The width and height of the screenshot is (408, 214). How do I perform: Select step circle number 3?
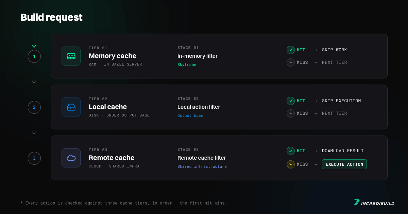(x=34, y=158)
